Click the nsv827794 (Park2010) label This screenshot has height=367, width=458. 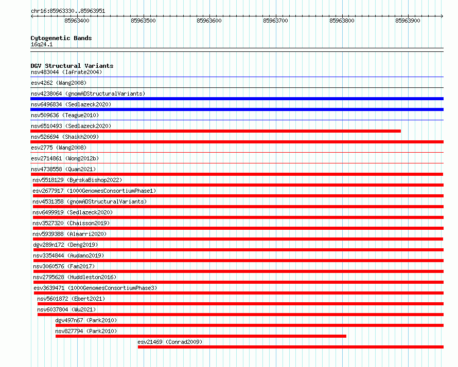(86, 331)
